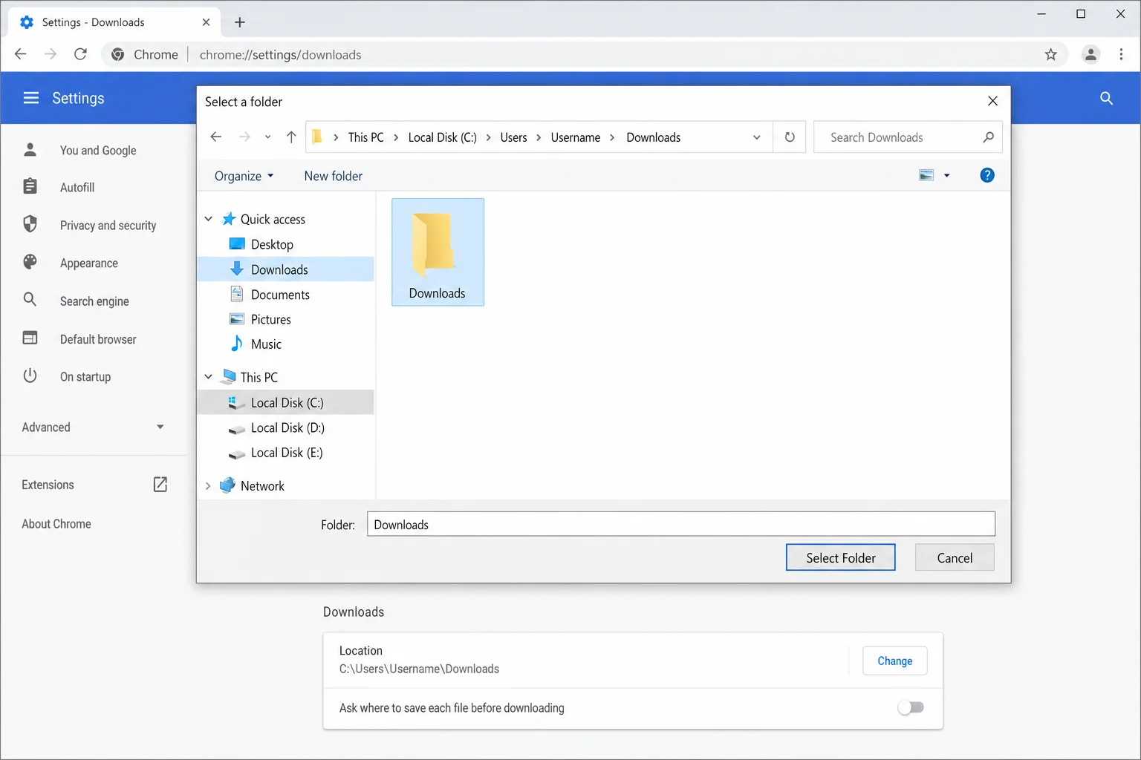This screenshot has width=1141, height=760.
Task: Click the Folder name input field
Action: pos(680,524)
